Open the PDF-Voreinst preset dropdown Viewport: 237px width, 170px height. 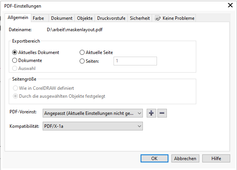(93, 113)
